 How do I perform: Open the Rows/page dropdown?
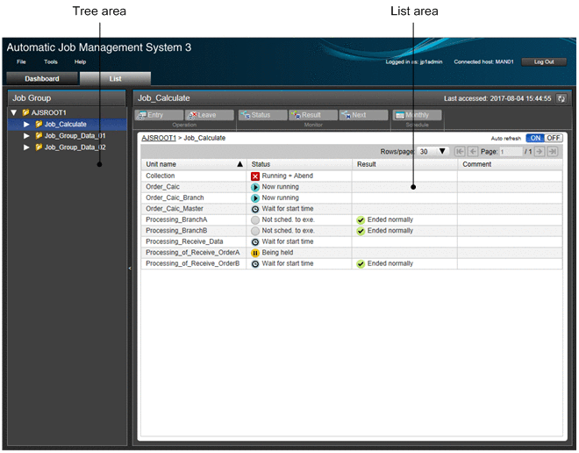tap(433, 151)
